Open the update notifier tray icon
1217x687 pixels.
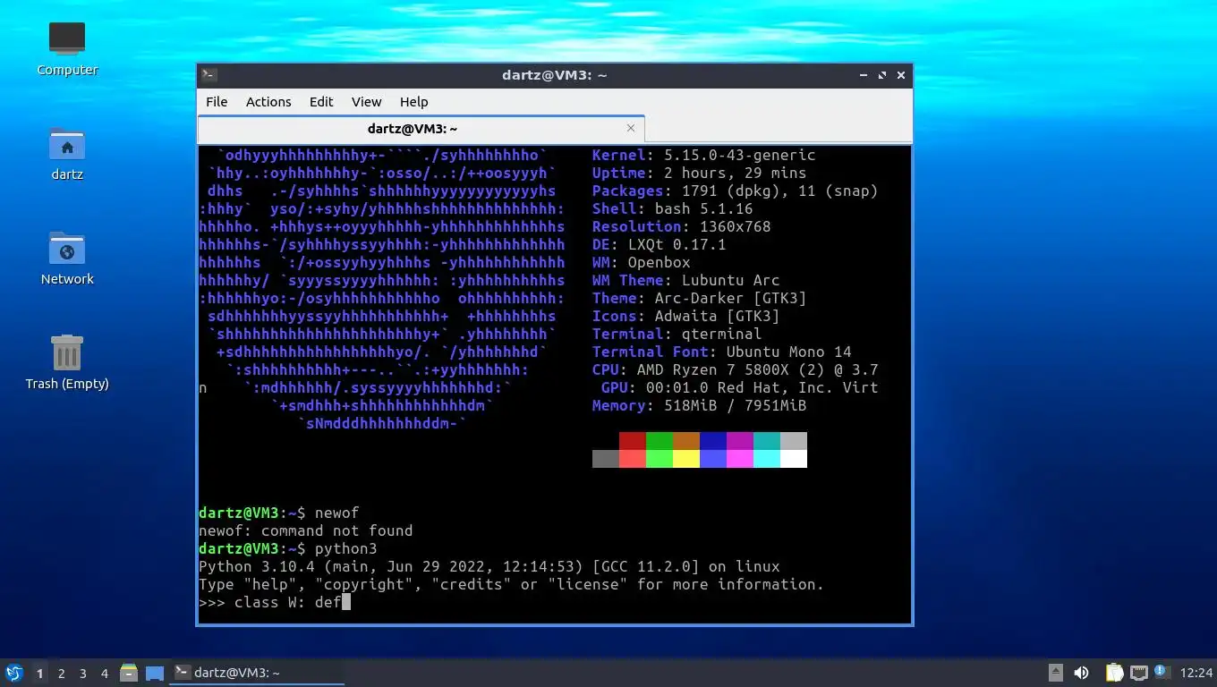point(1162,672)
